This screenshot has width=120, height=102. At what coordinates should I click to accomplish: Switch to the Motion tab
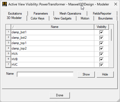tap(85, 18)
